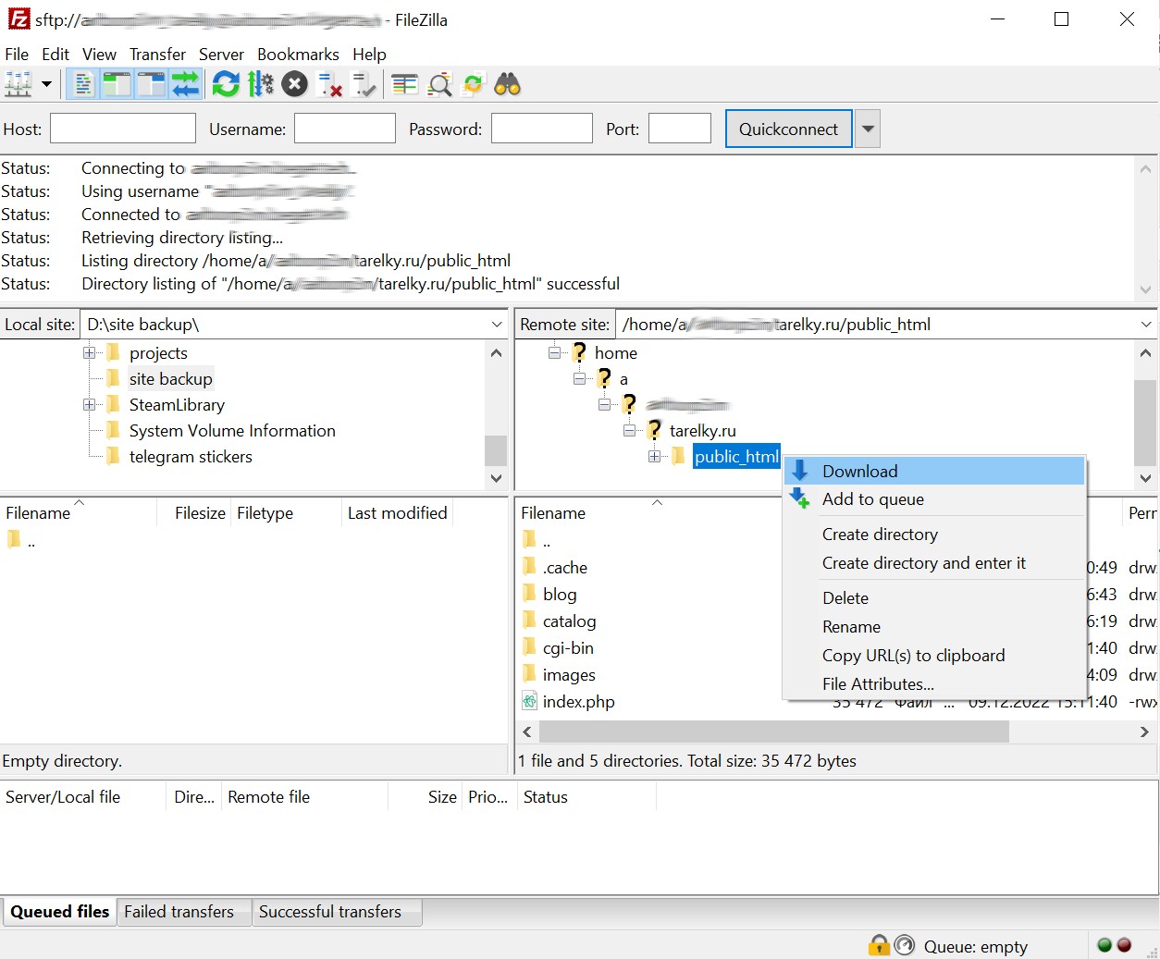Screen dimensions: 1160x959
Task: Switch to the Failed transfers tab
Action: 179,912
